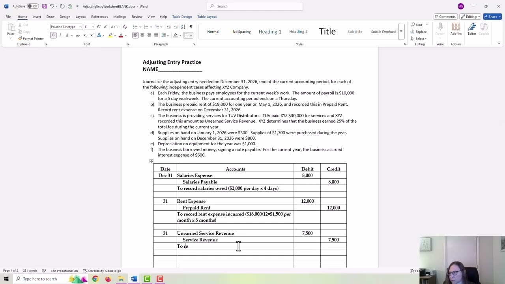
Task: Toggle Strikethrough formatting
Action: 78,35
